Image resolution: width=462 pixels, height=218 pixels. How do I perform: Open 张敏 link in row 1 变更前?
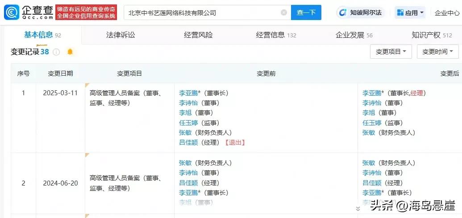coord(185,133)
